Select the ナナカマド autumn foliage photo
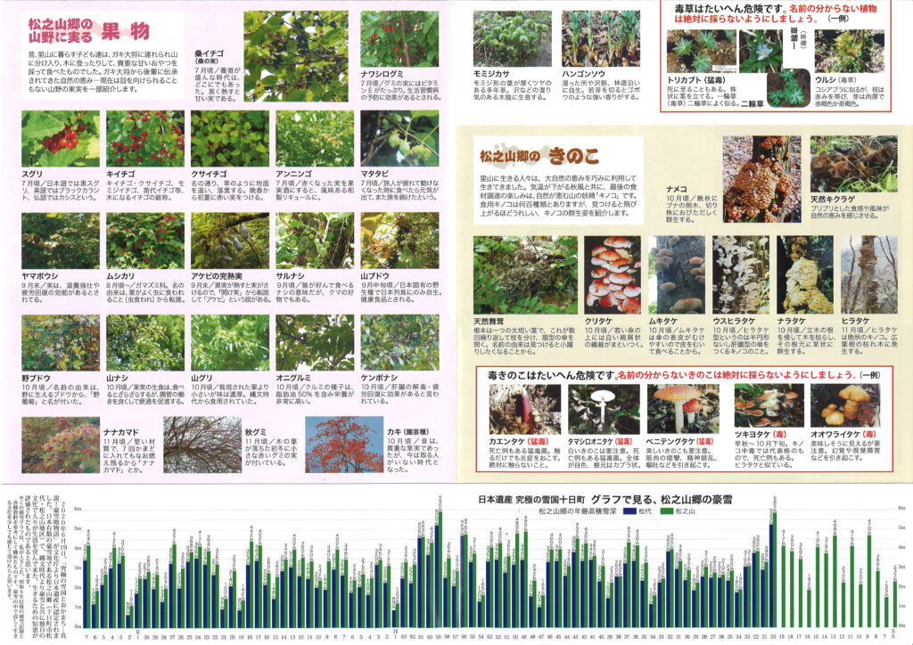 60,445
